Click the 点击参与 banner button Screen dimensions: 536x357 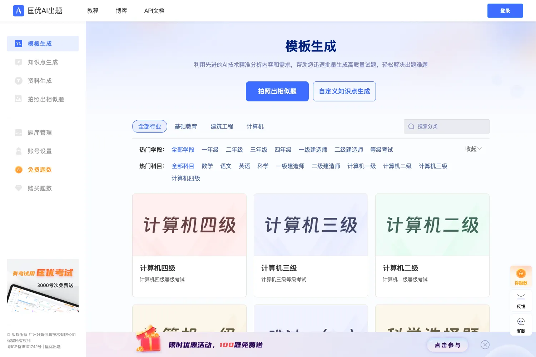pos(447,345)
